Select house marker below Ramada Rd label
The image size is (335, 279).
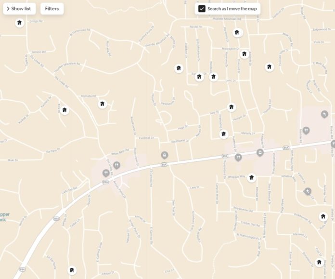pyautogui.click(x=103, y=104)
